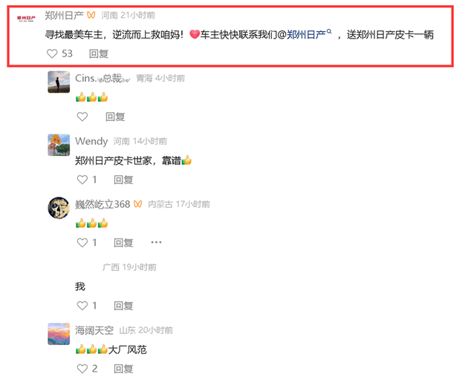The height and width of the screenshot is (377, 468).
Task: Open 郑州日产 logo avatar
Action: pyautogui.click(x=26, y=19)
